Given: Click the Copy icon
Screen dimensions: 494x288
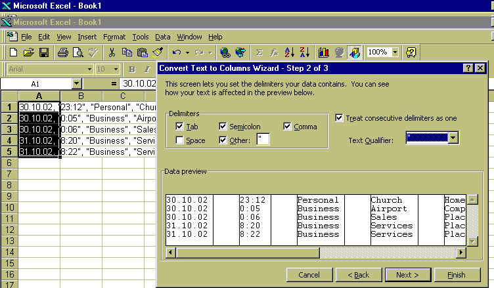Looking at the screenshot, I should 127,52.
